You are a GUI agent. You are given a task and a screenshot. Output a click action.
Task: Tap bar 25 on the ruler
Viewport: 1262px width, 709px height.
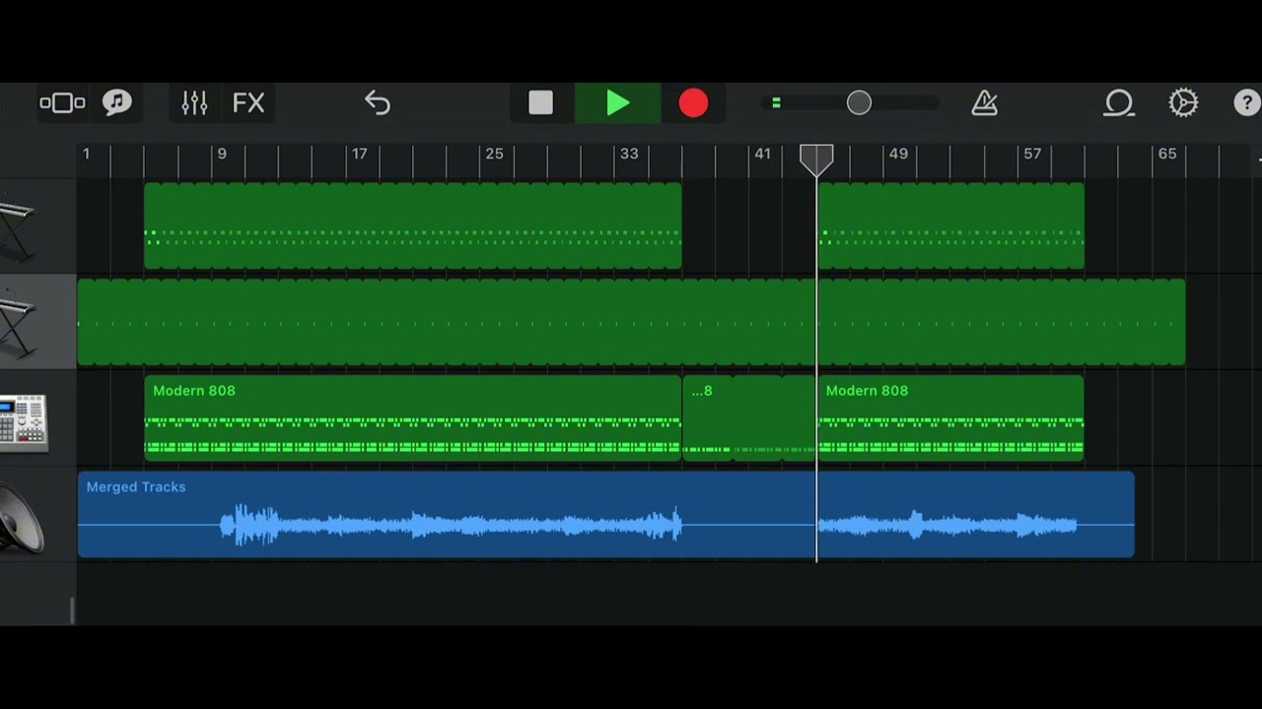tap(494, 154)
